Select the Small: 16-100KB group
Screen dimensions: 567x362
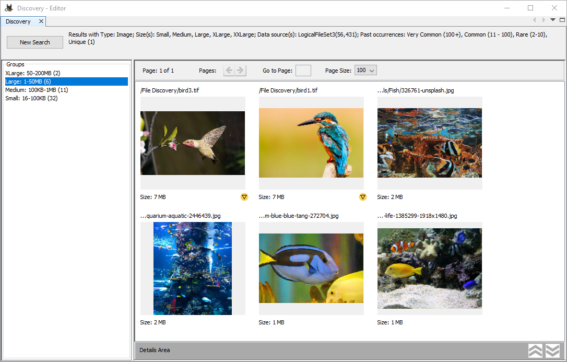click(31, 98)
